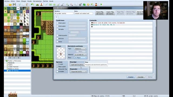
Task: Open the Character Generator person icon
Action: [x=96, y=5]
